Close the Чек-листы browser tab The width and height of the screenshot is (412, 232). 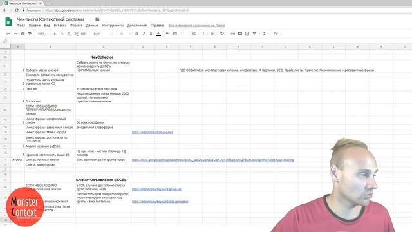(x=41, y=3)
